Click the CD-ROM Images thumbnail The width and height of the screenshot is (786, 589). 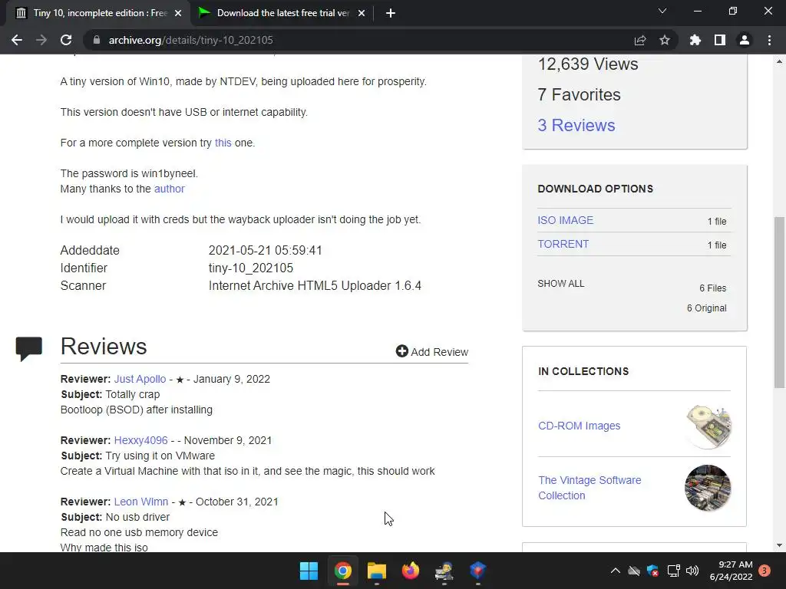(708, 426)
